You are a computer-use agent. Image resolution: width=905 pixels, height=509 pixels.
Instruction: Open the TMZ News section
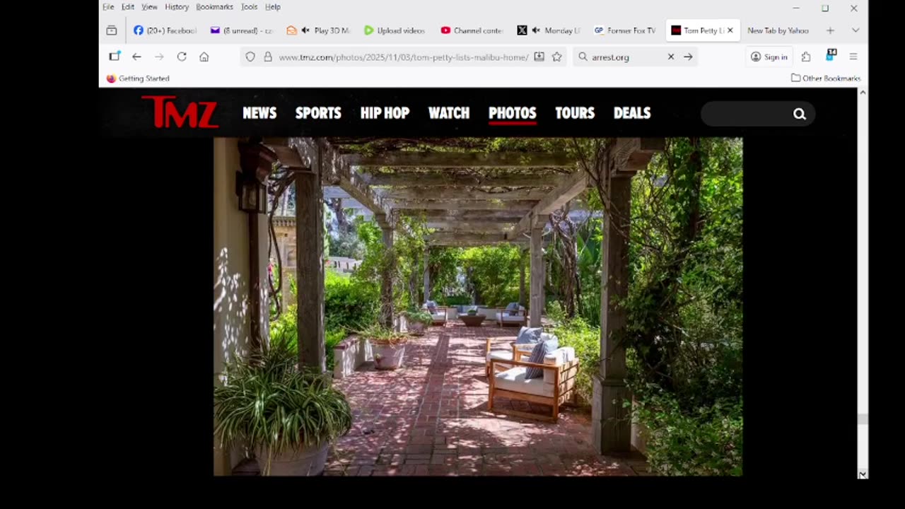pos(259,113)
